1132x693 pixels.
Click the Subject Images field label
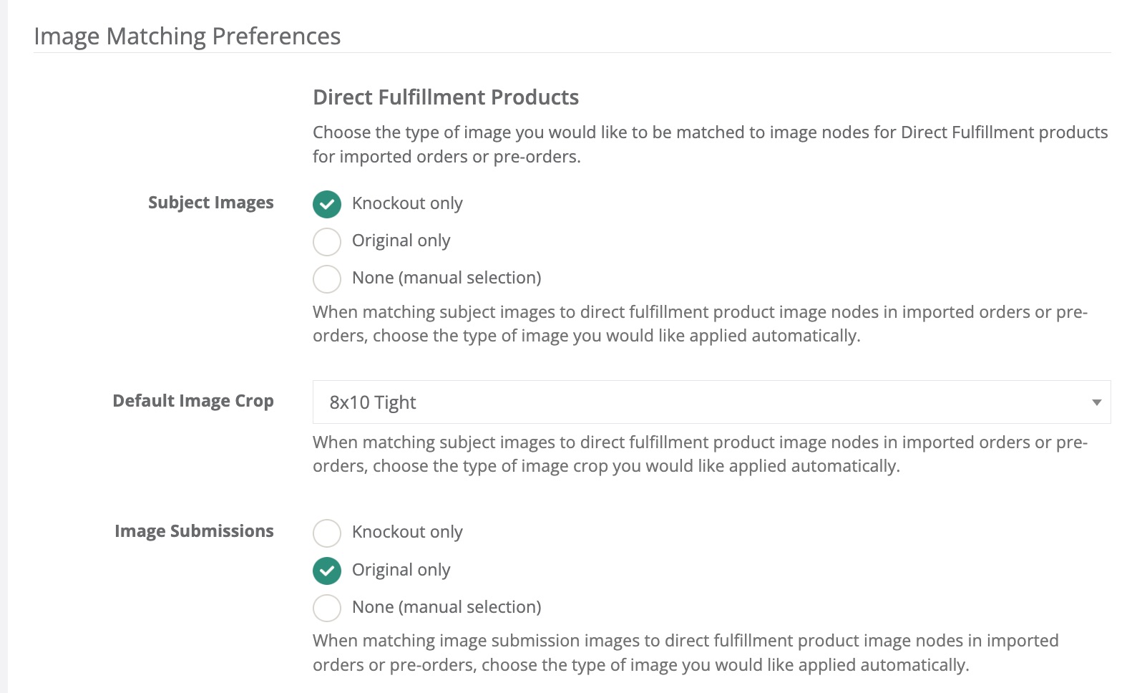pyautogui.click(x=211, y=203)
